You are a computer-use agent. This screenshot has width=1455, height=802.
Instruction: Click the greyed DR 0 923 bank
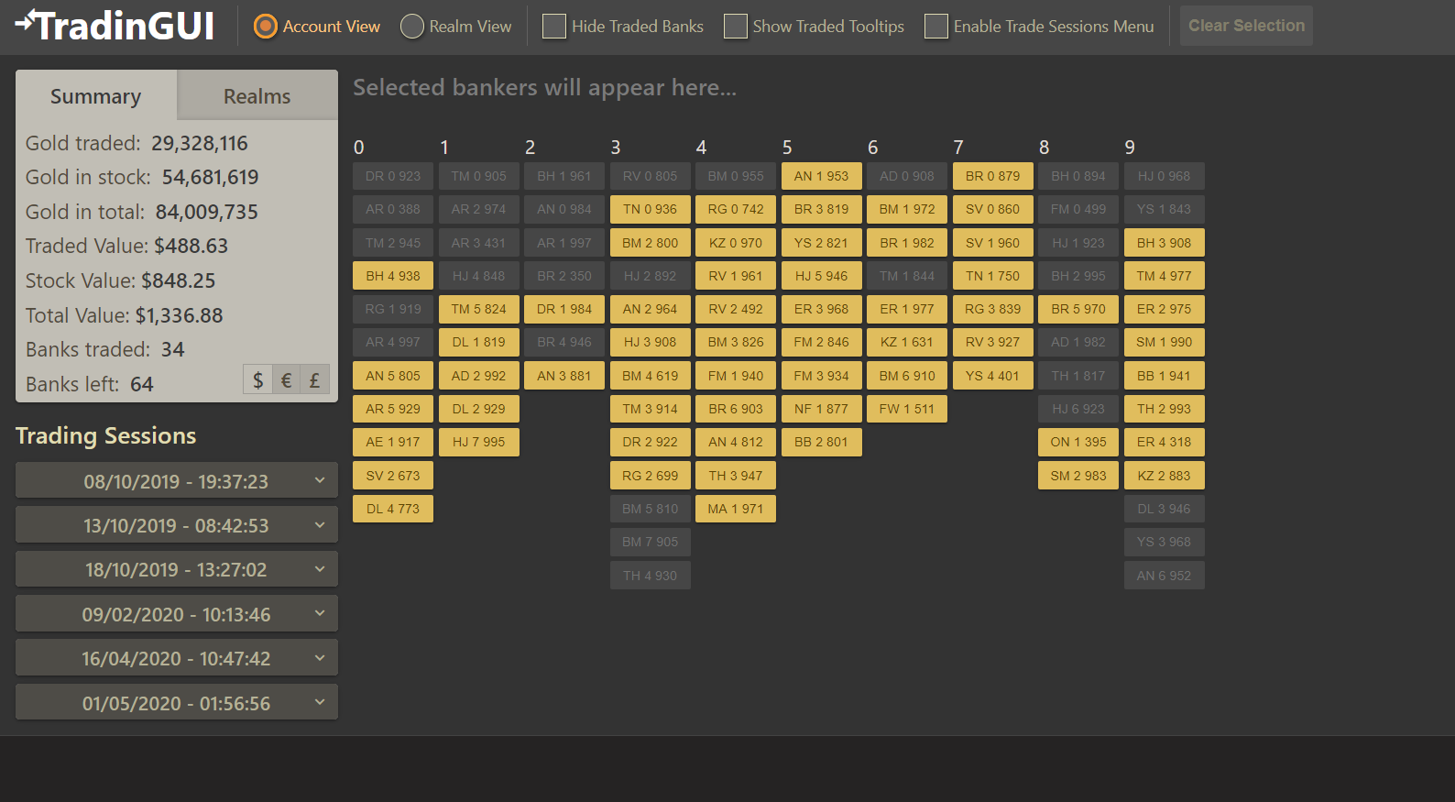[392, 176]
